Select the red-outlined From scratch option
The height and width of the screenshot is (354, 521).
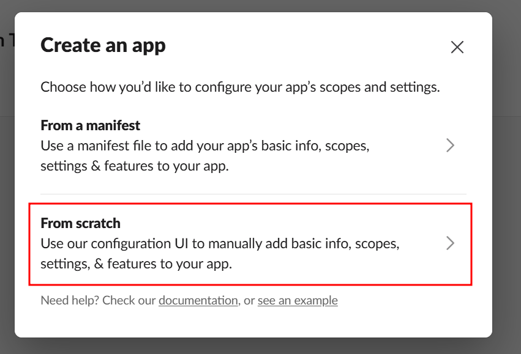250,244
